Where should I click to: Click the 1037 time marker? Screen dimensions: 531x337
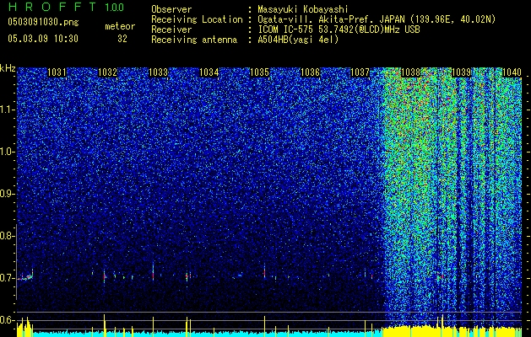360,72
